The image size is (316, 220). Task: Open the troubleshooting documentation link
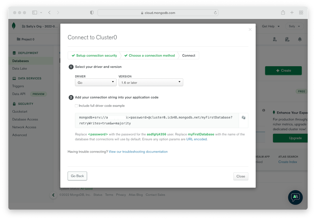coord(138,152)
